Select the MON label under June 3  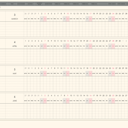[48, 101]
